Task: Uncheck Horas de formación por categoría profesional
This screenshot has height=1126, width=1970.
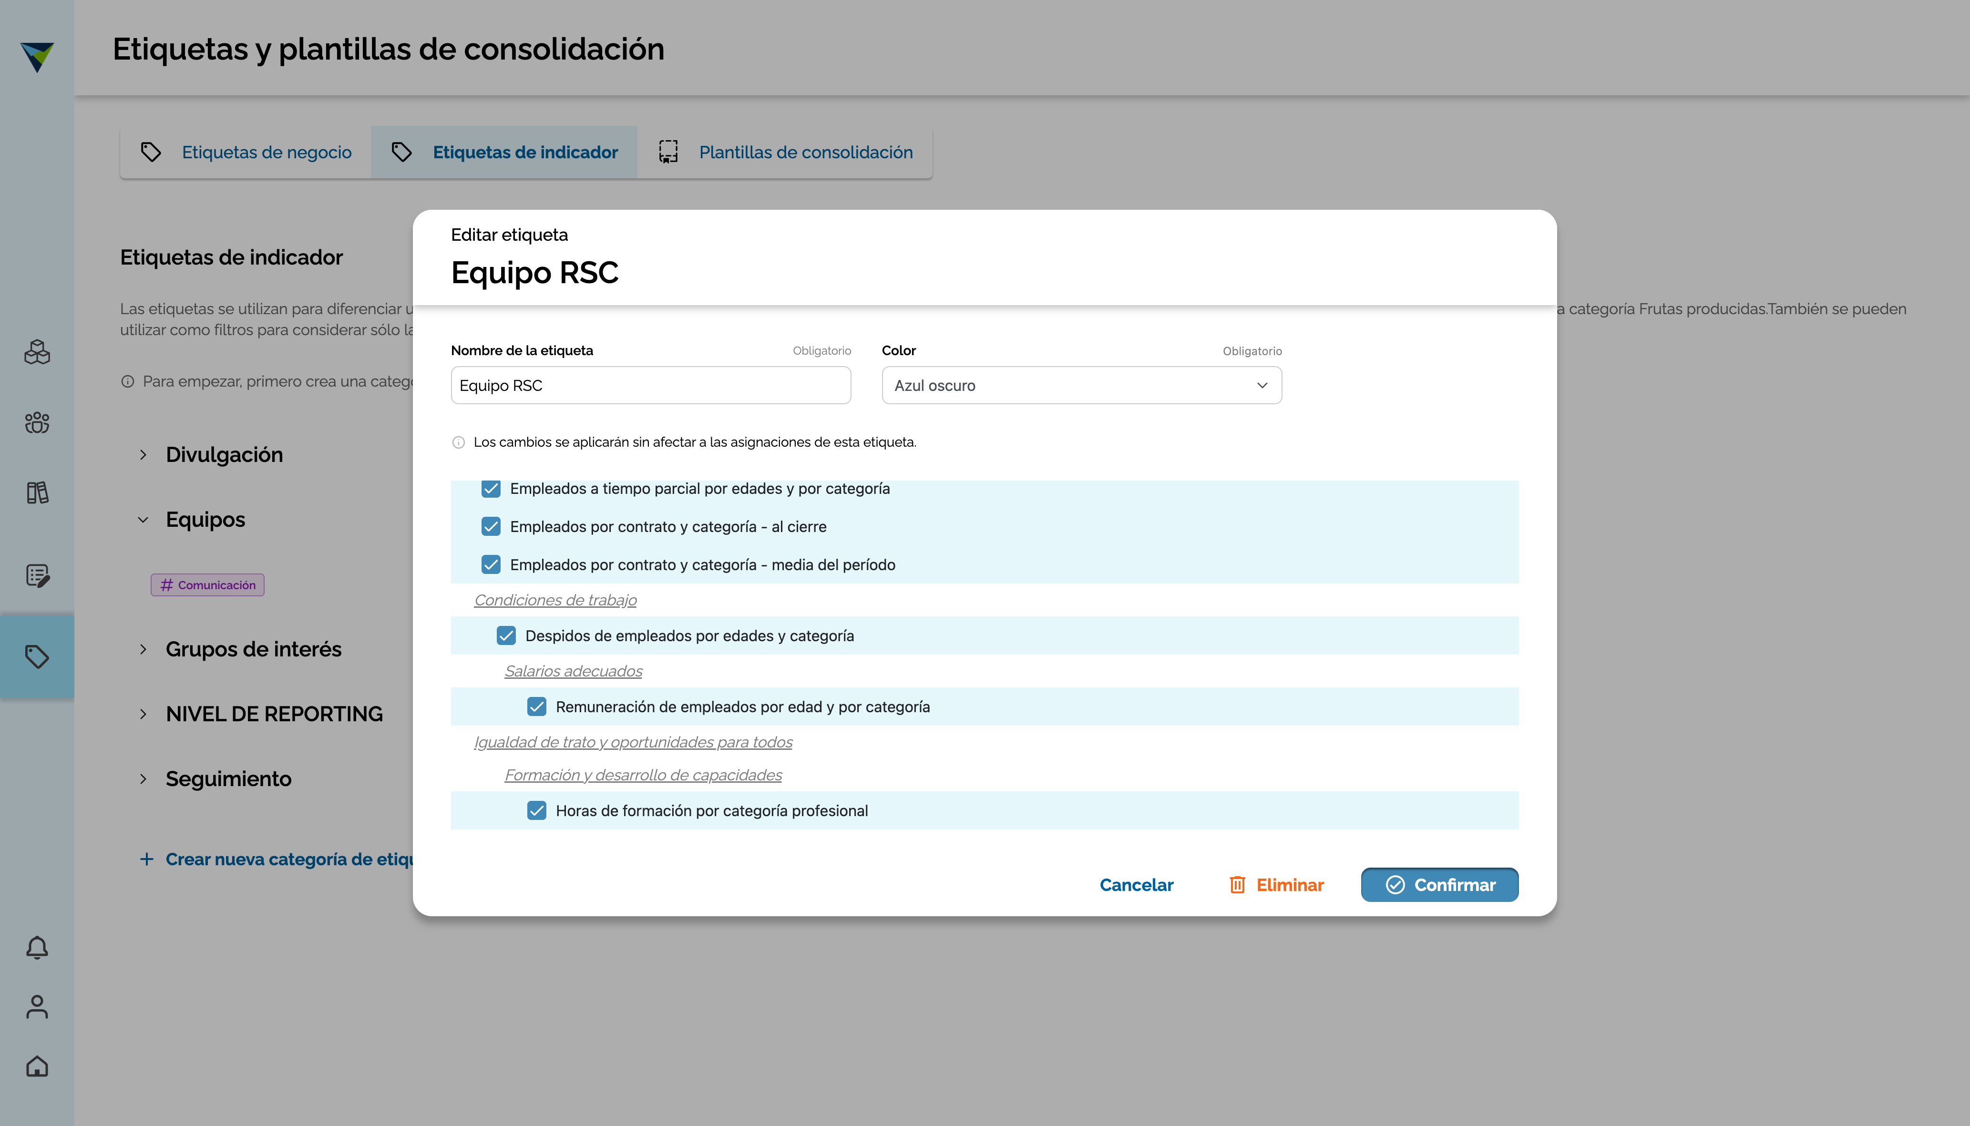Action: (x=537, y=810)
